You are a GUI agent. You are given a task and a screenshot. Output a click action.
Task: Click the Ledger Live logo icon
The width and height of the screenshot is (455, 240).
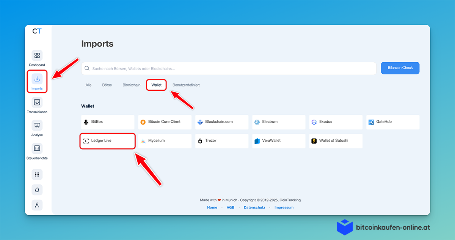click(x=86, y=141)
